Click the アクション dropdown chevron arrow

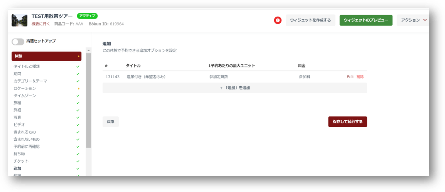click(x=425, y=20)
